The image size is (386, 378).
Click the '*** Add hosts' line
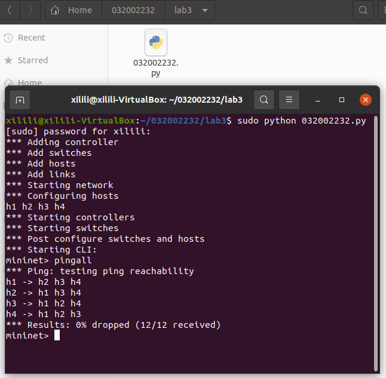[41, 164]
